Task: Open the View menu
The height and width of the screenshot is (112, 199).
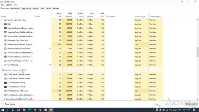Action: (x=16, y=5)
